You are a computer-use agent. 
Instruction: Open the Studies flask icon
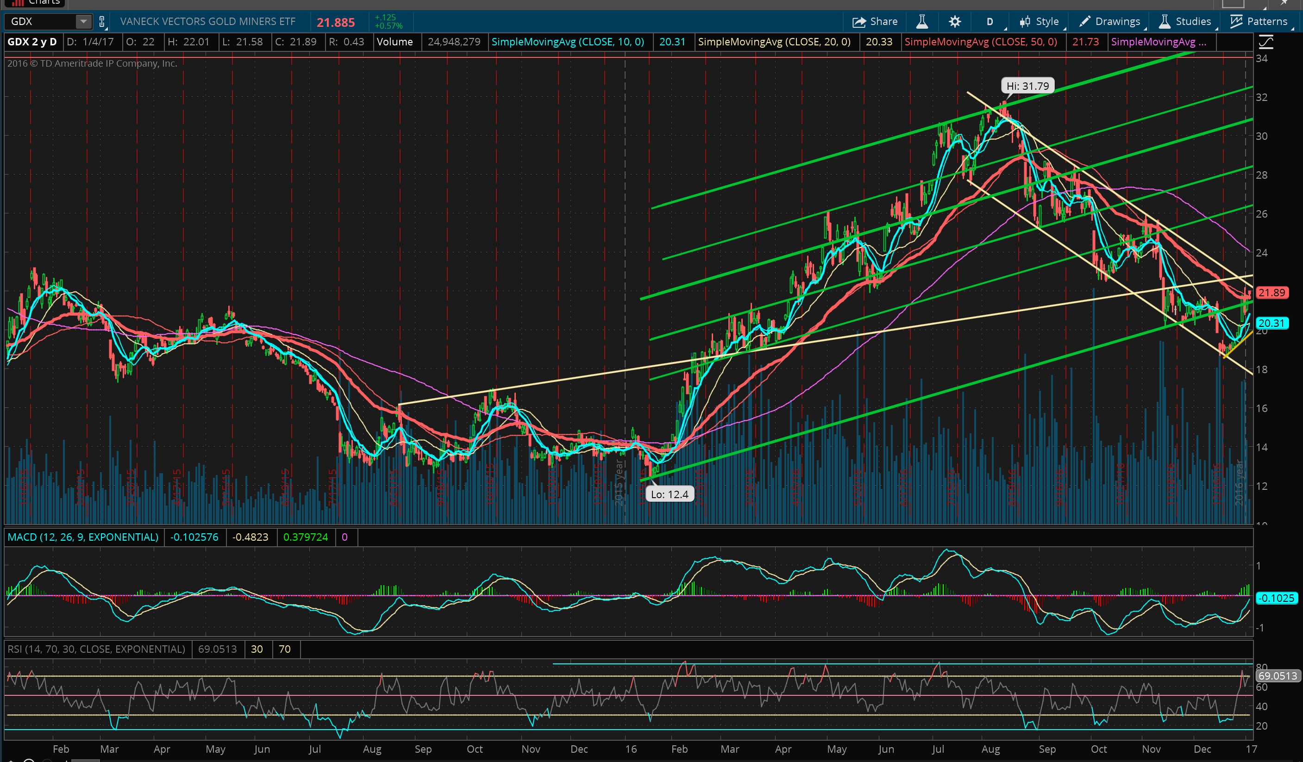click(x=1165, y=22)
